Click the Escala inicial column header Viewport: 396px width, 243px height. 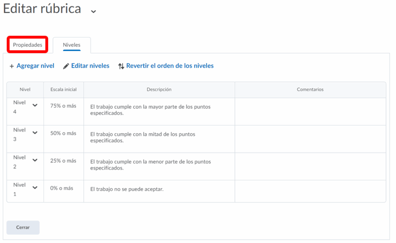coord(63,89)
